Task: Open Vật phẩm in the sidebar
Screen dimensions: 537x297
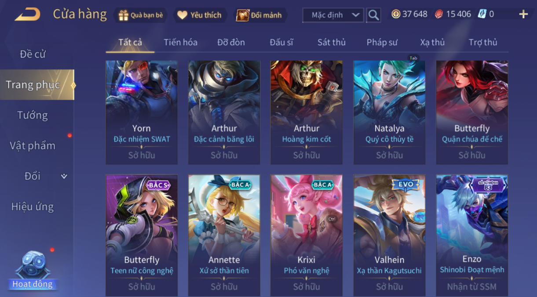Action: coord(33,145)
